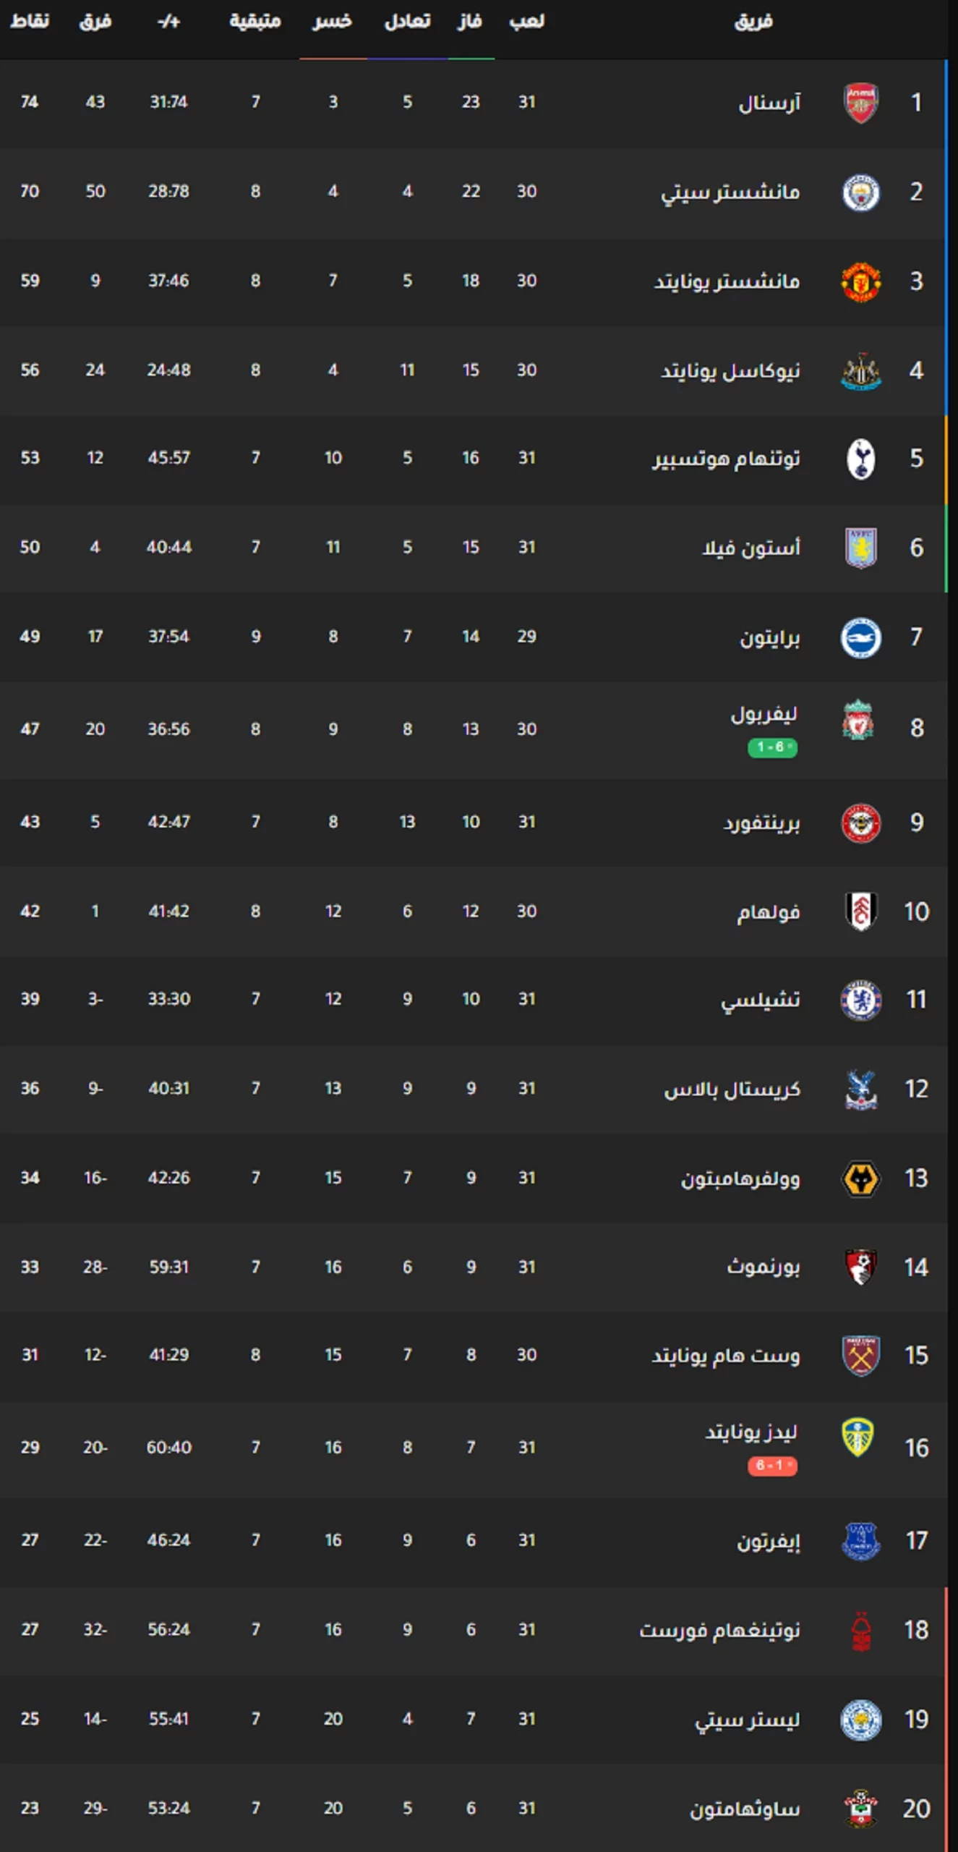The image size is (958, 1852).
Task: Click the Tottenham Hotspur crest
Action: (x=860, y=459)
